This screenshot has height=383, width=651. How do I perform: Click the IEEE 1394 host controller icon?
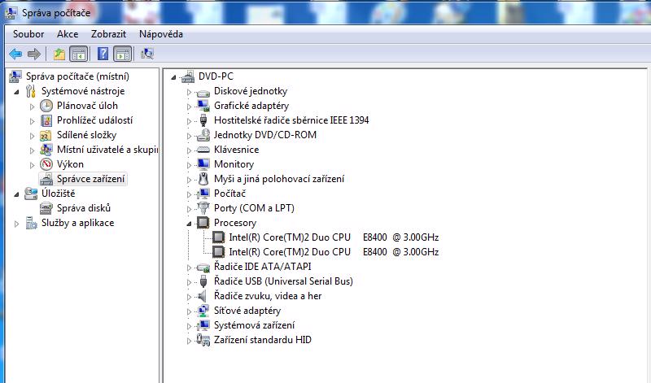click(203, 120)
